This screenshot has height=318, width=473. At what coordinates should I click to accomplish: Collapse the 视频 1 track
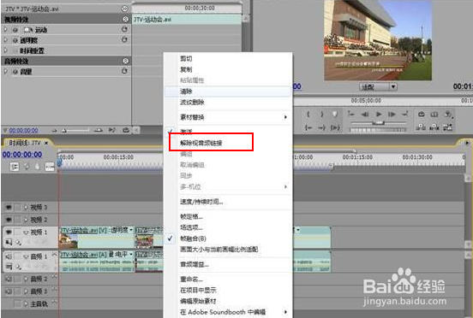26,233
